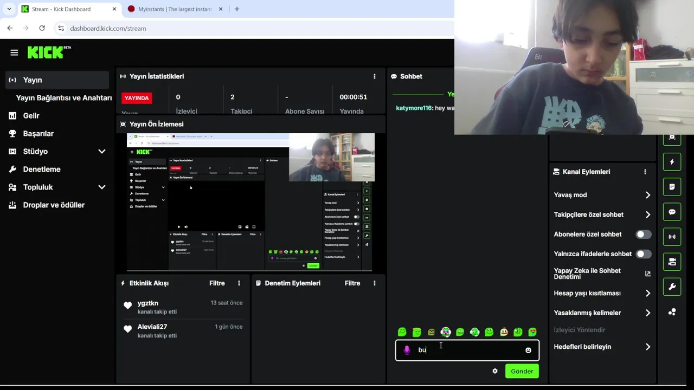The image size is (694, 390).
Task: Open options menu of Yayın İstatistikleri panel
Action: click(374, 76)
